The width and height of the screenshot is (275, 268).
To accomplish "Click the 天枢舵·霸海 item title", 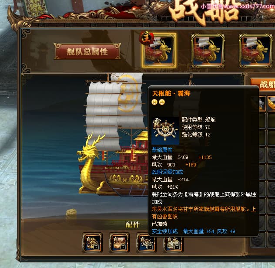I will pos(171,93).
